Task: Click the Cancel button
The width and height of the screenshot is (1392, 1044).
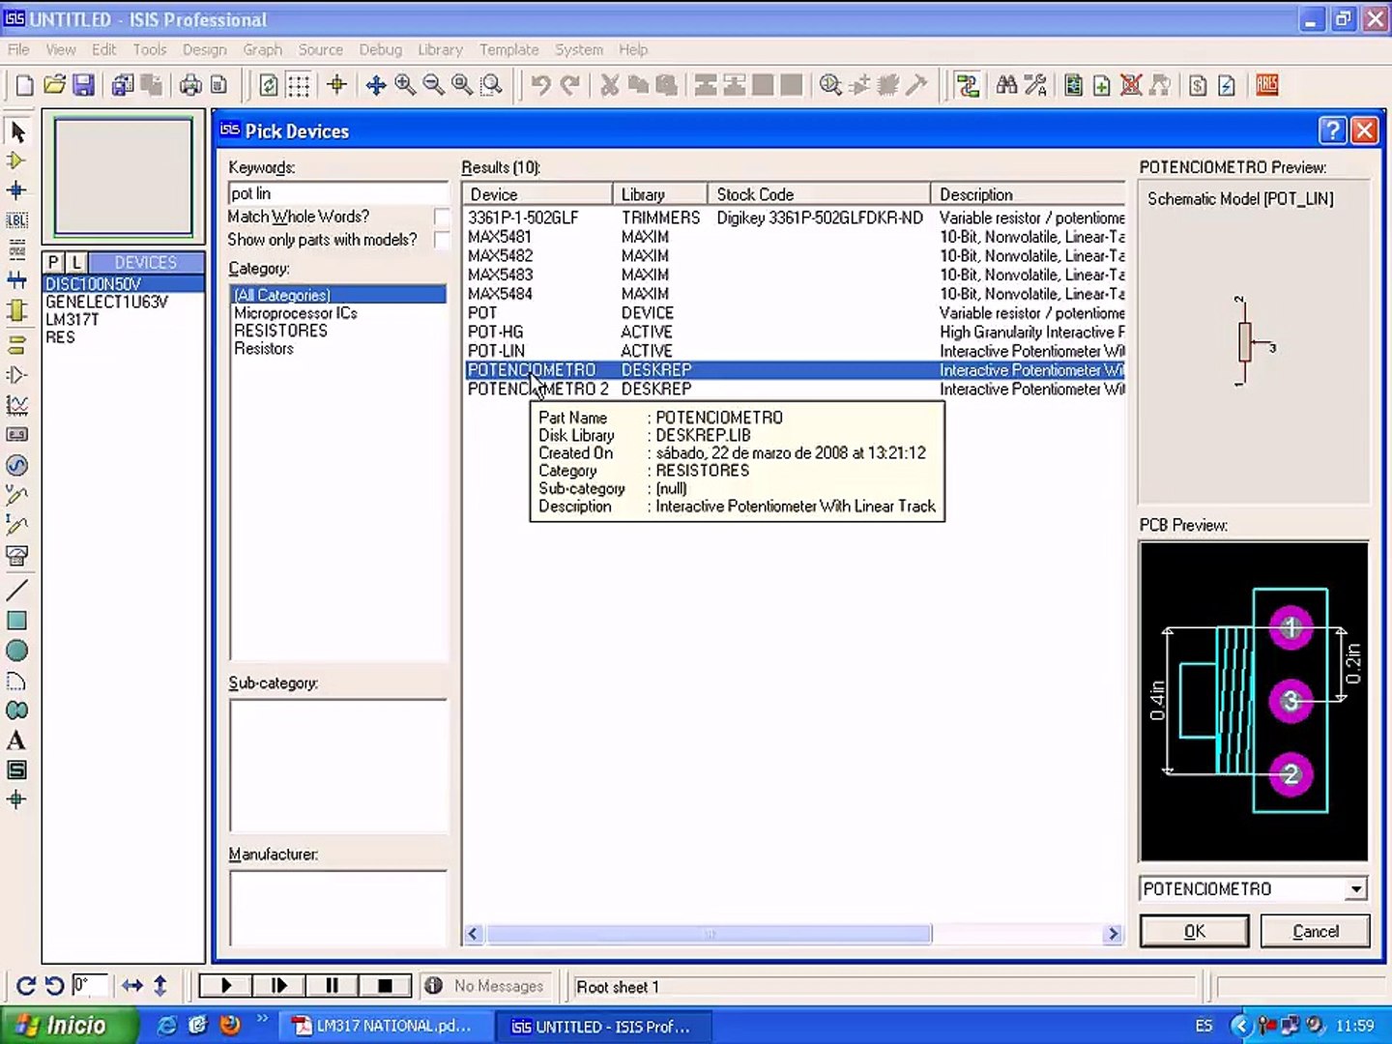Action: point(1315,931)
